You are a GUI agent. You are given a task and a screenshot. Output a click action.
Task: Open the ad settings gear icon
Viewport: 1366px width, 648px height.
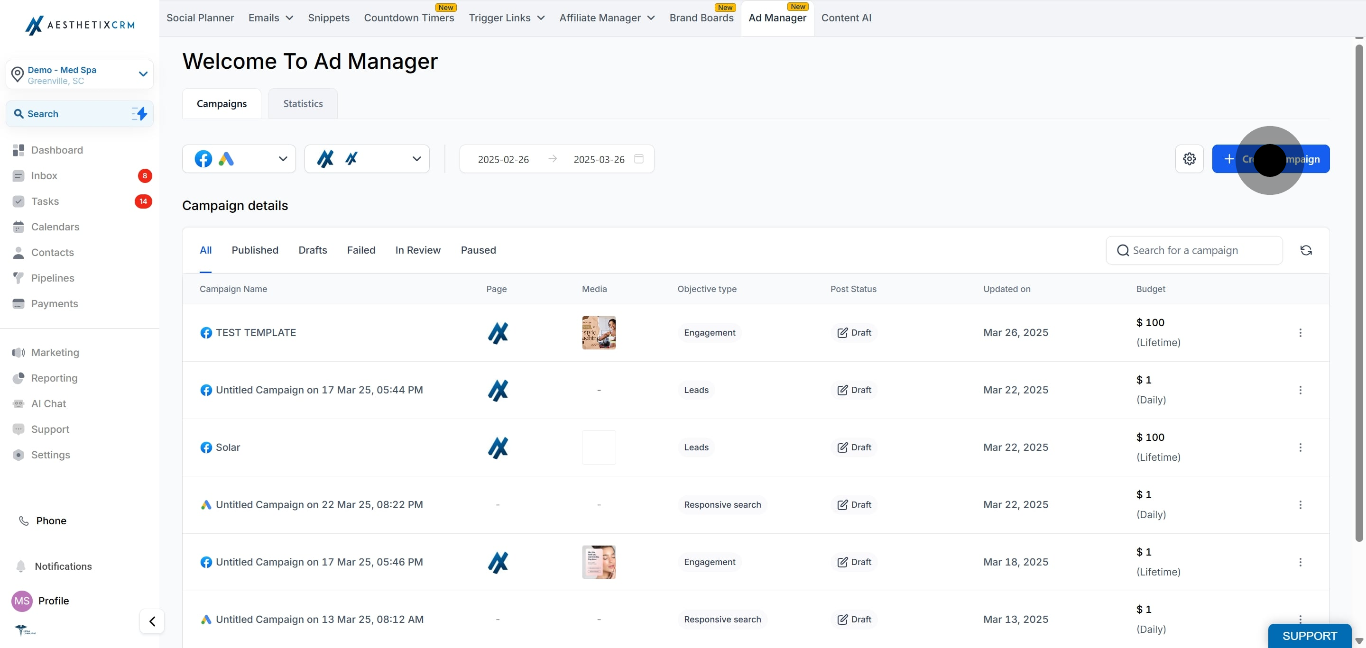pos(1189,159)
